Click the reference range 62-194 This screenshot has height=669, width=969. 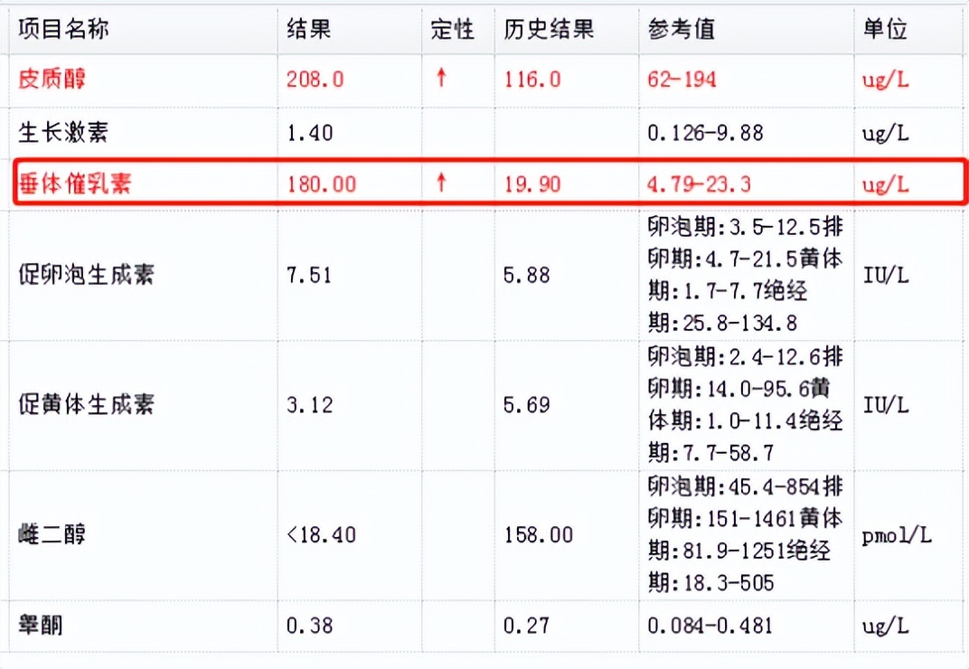pyautogui.click(x=681, y=80)
